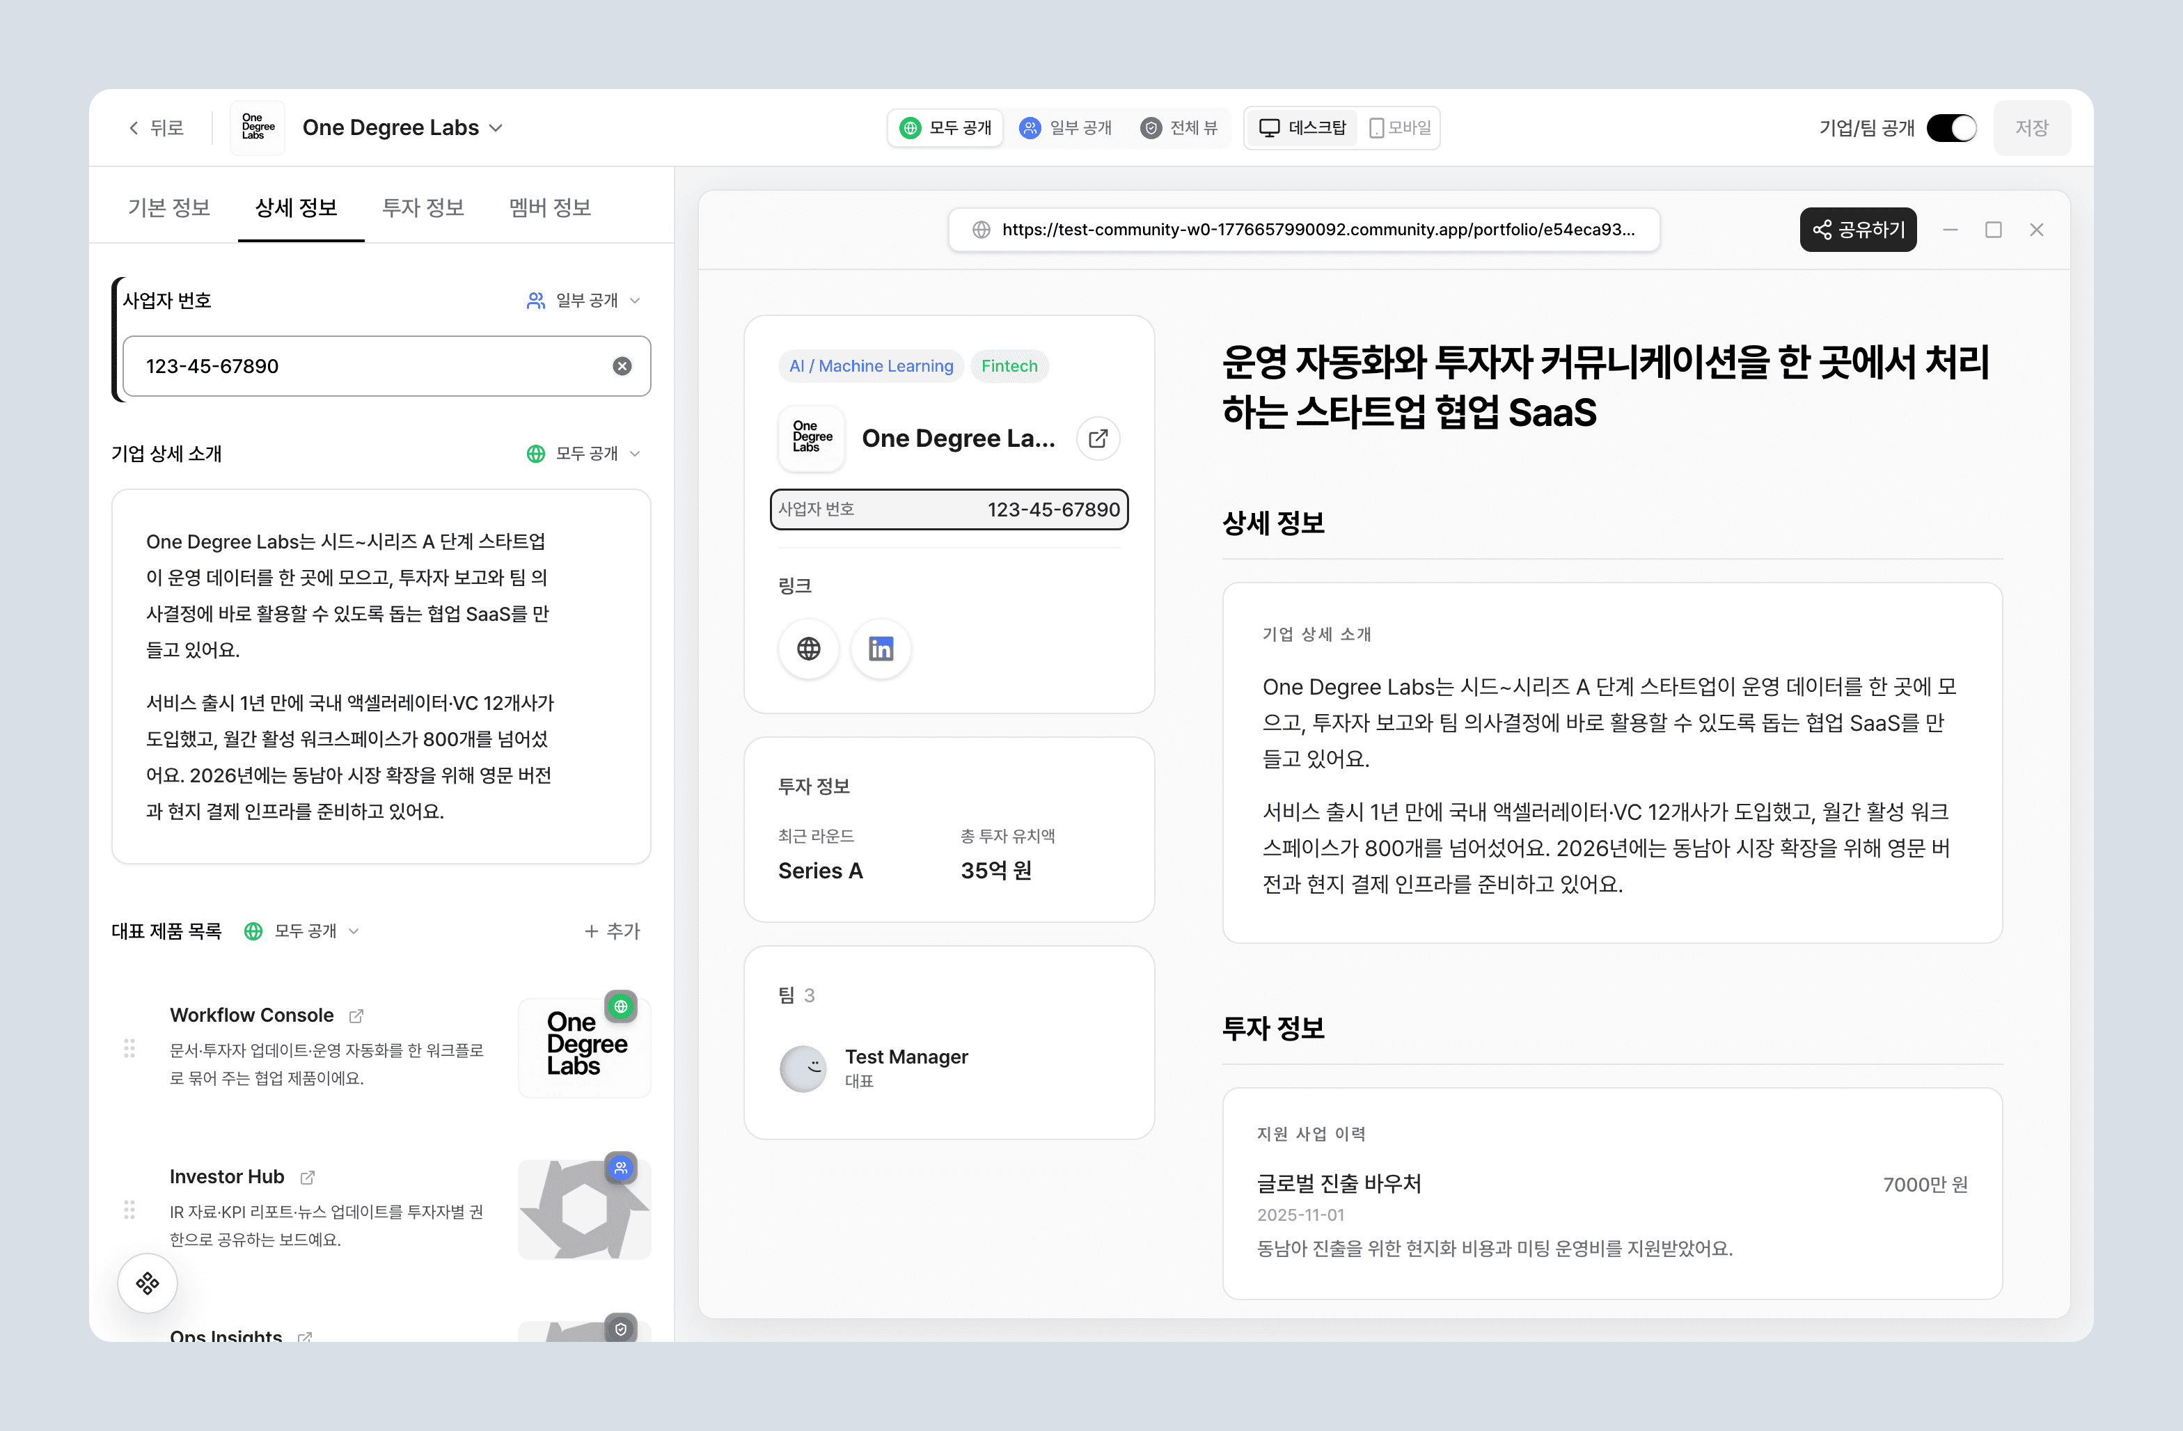Click Investor Hub product thumbnail

click(584, 1209)
